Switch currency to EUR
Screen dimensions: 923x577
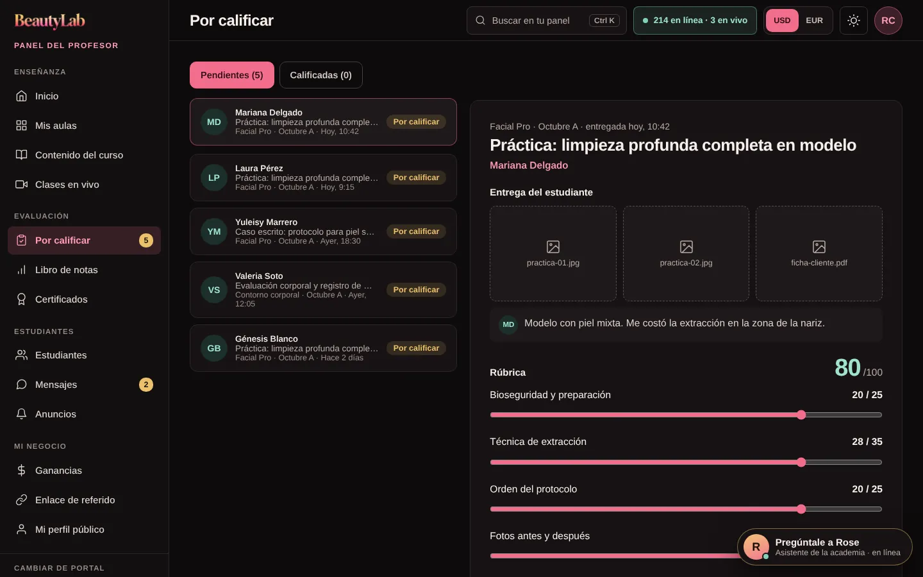(x=815, y=21)
